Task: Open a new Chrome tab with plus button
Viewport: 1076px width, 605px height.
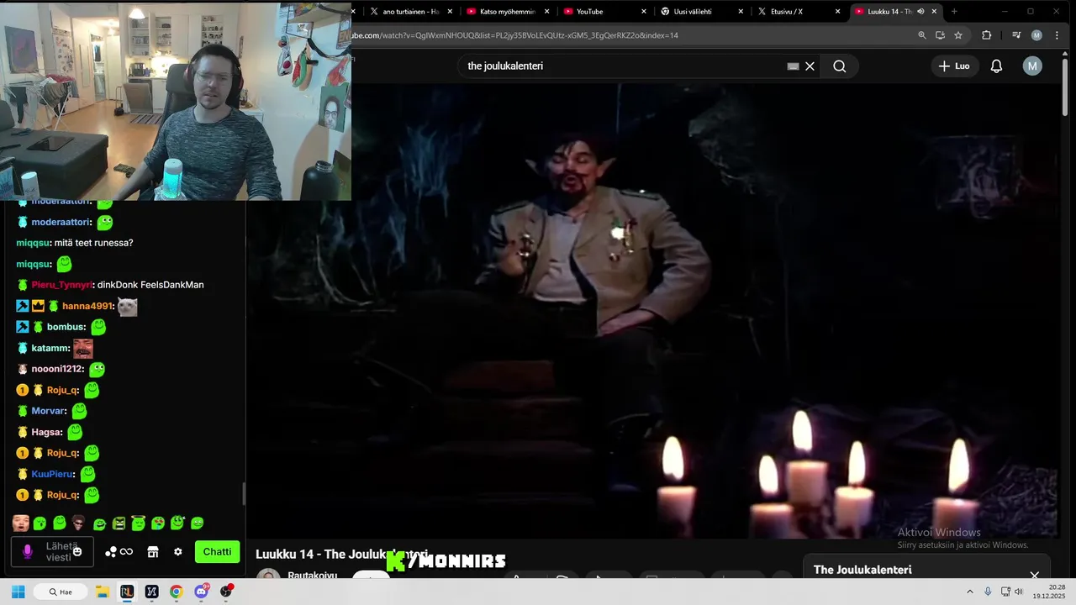Action: pyautogui.click(x=954, y=12)
